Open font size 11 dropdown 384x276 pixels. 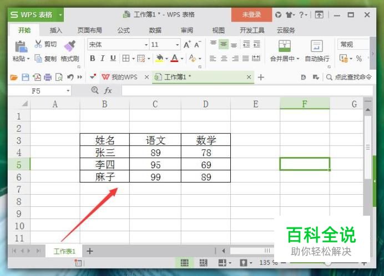coord(178,45)
